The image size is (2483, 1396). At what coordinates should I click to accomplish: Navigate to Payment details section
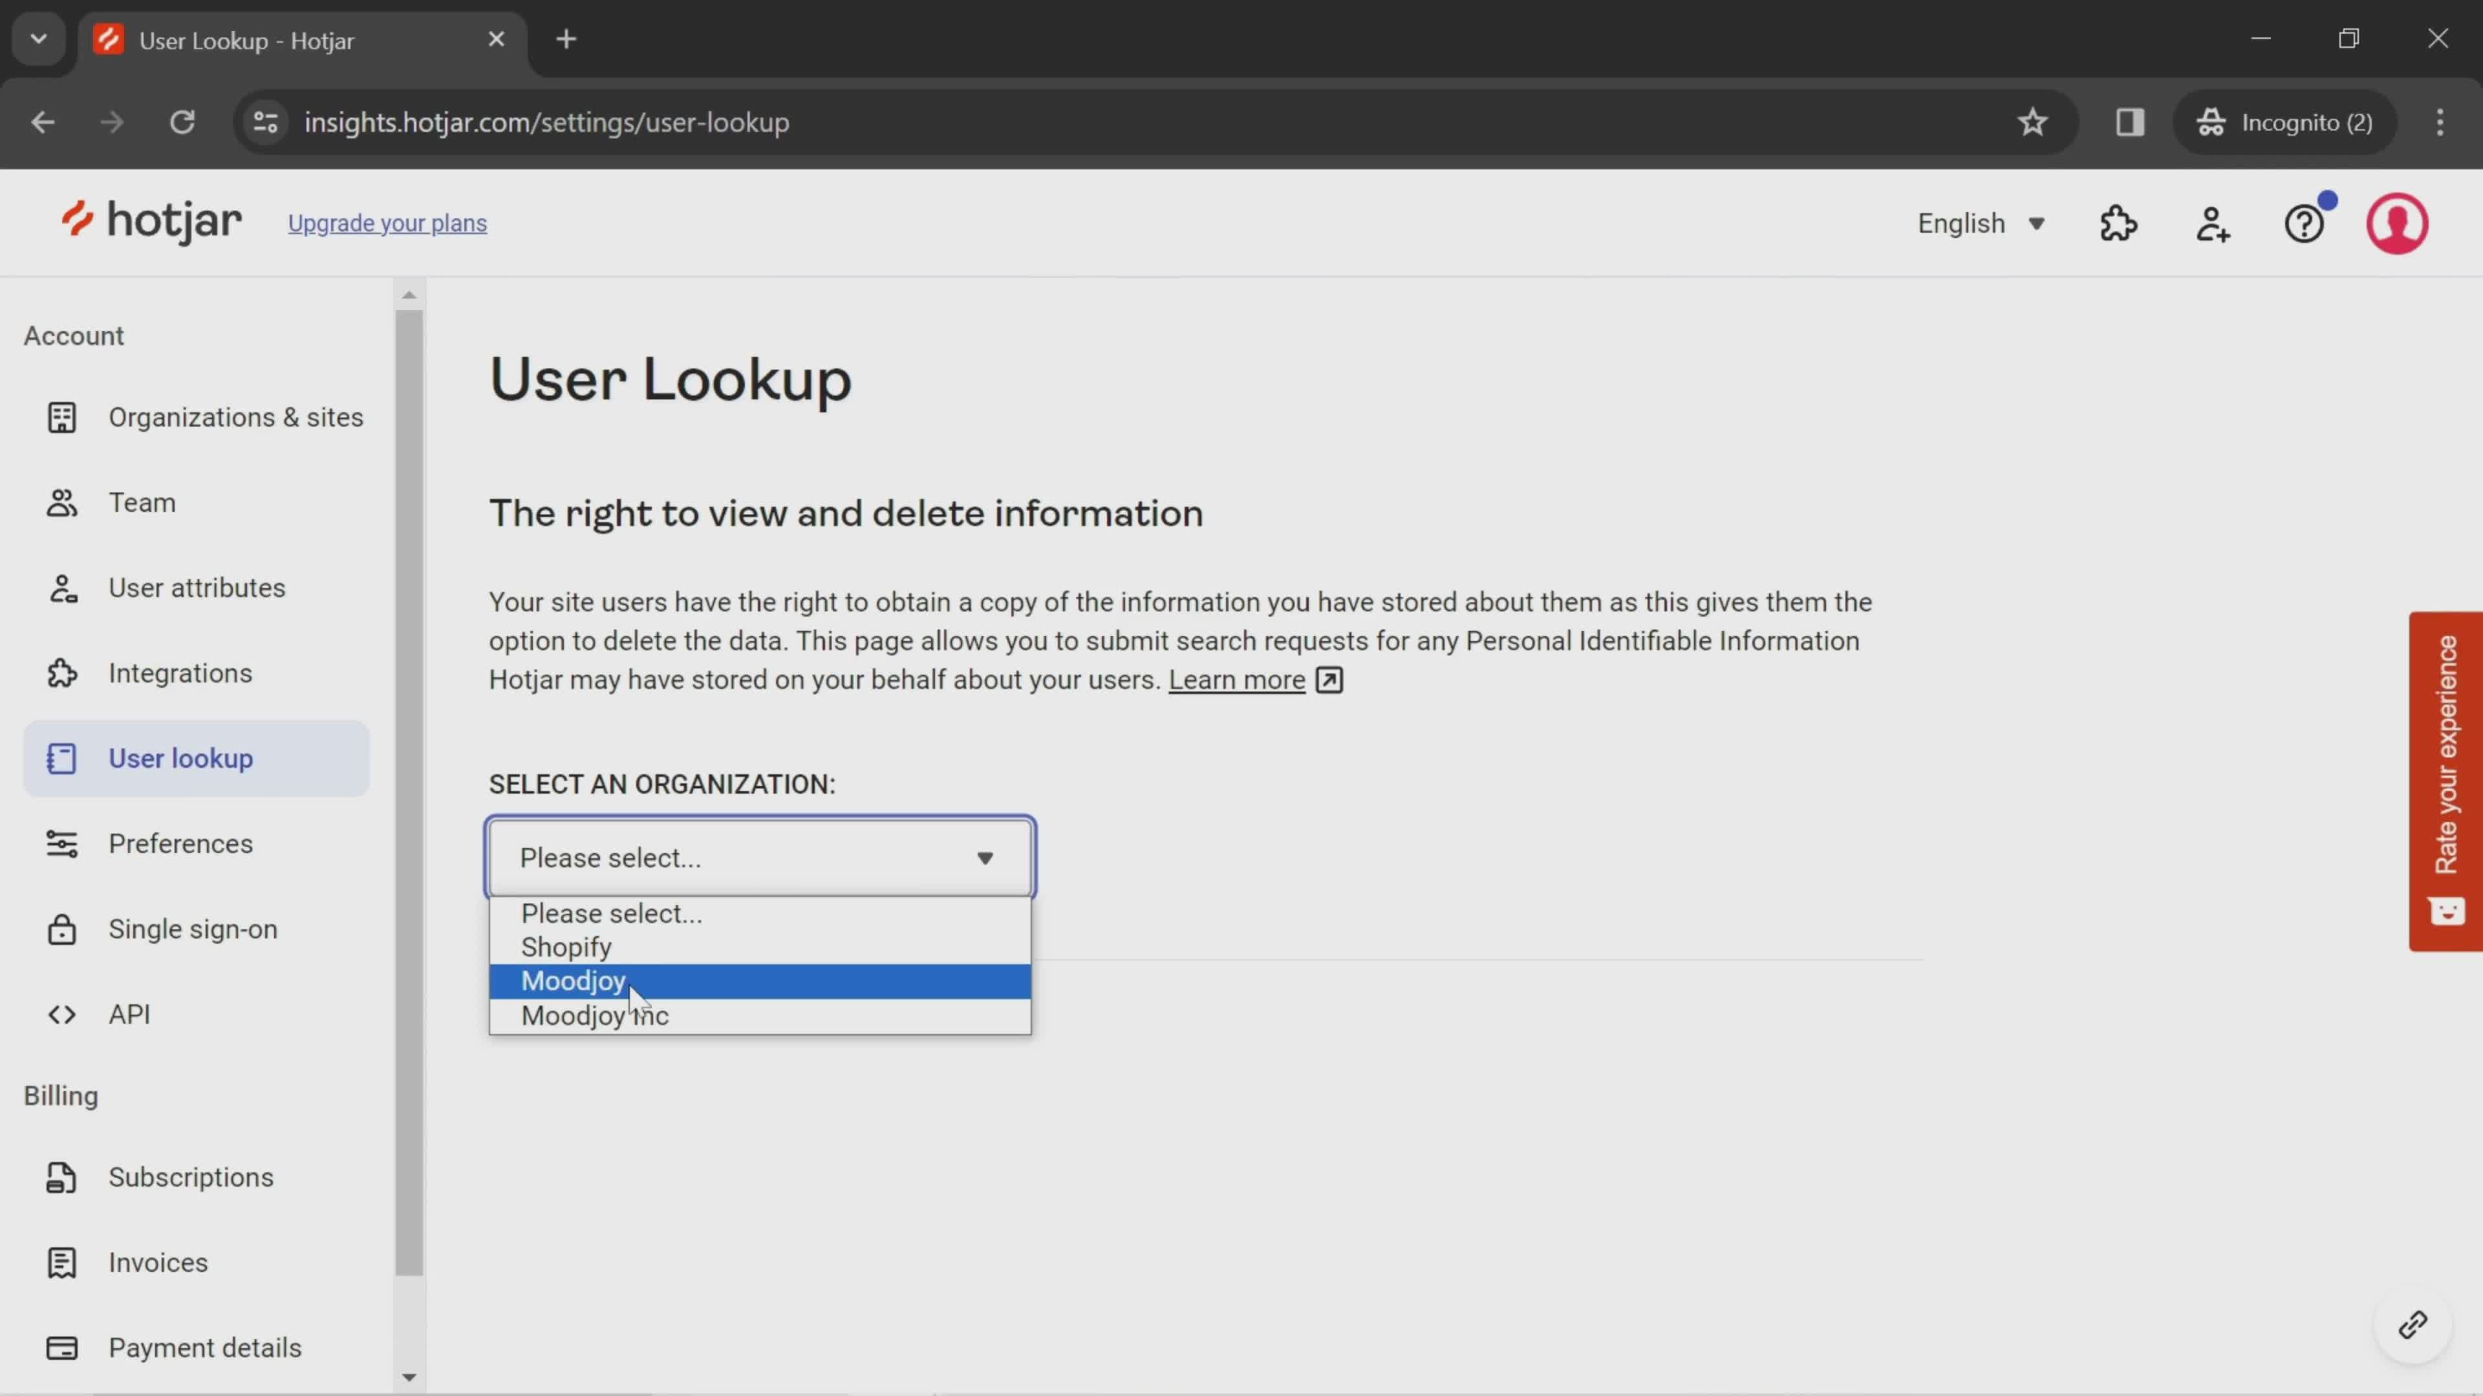click(204, 1348)
